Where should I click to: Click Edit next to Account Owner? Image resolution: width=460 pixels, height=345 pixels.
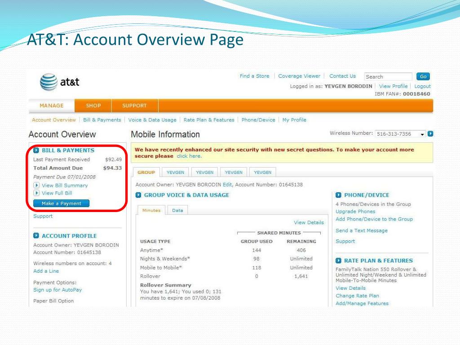coord(227,185)
